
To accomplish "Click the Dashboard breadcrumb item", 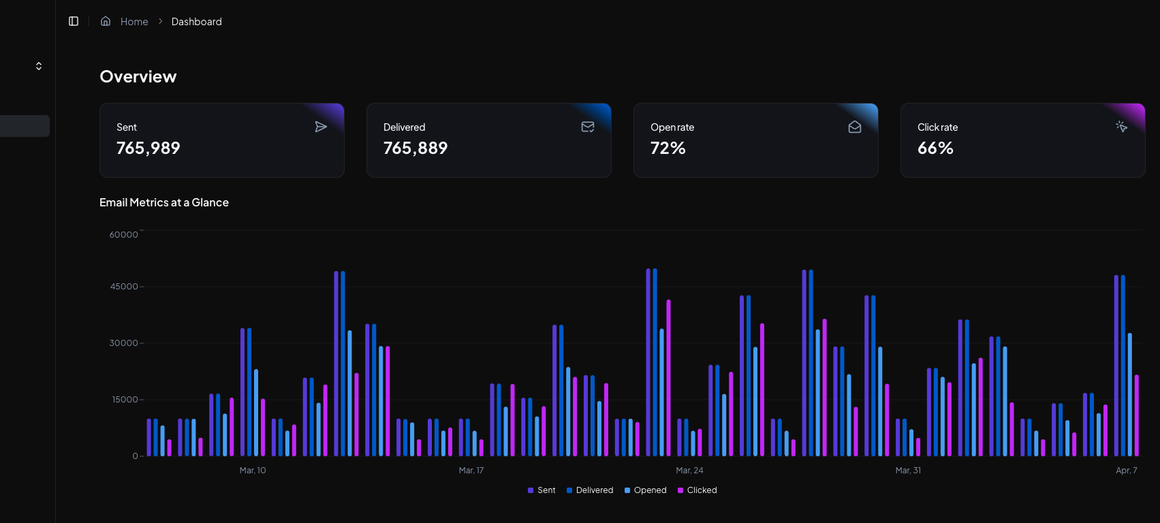I will pyautogui.click(x=196, y=22).
